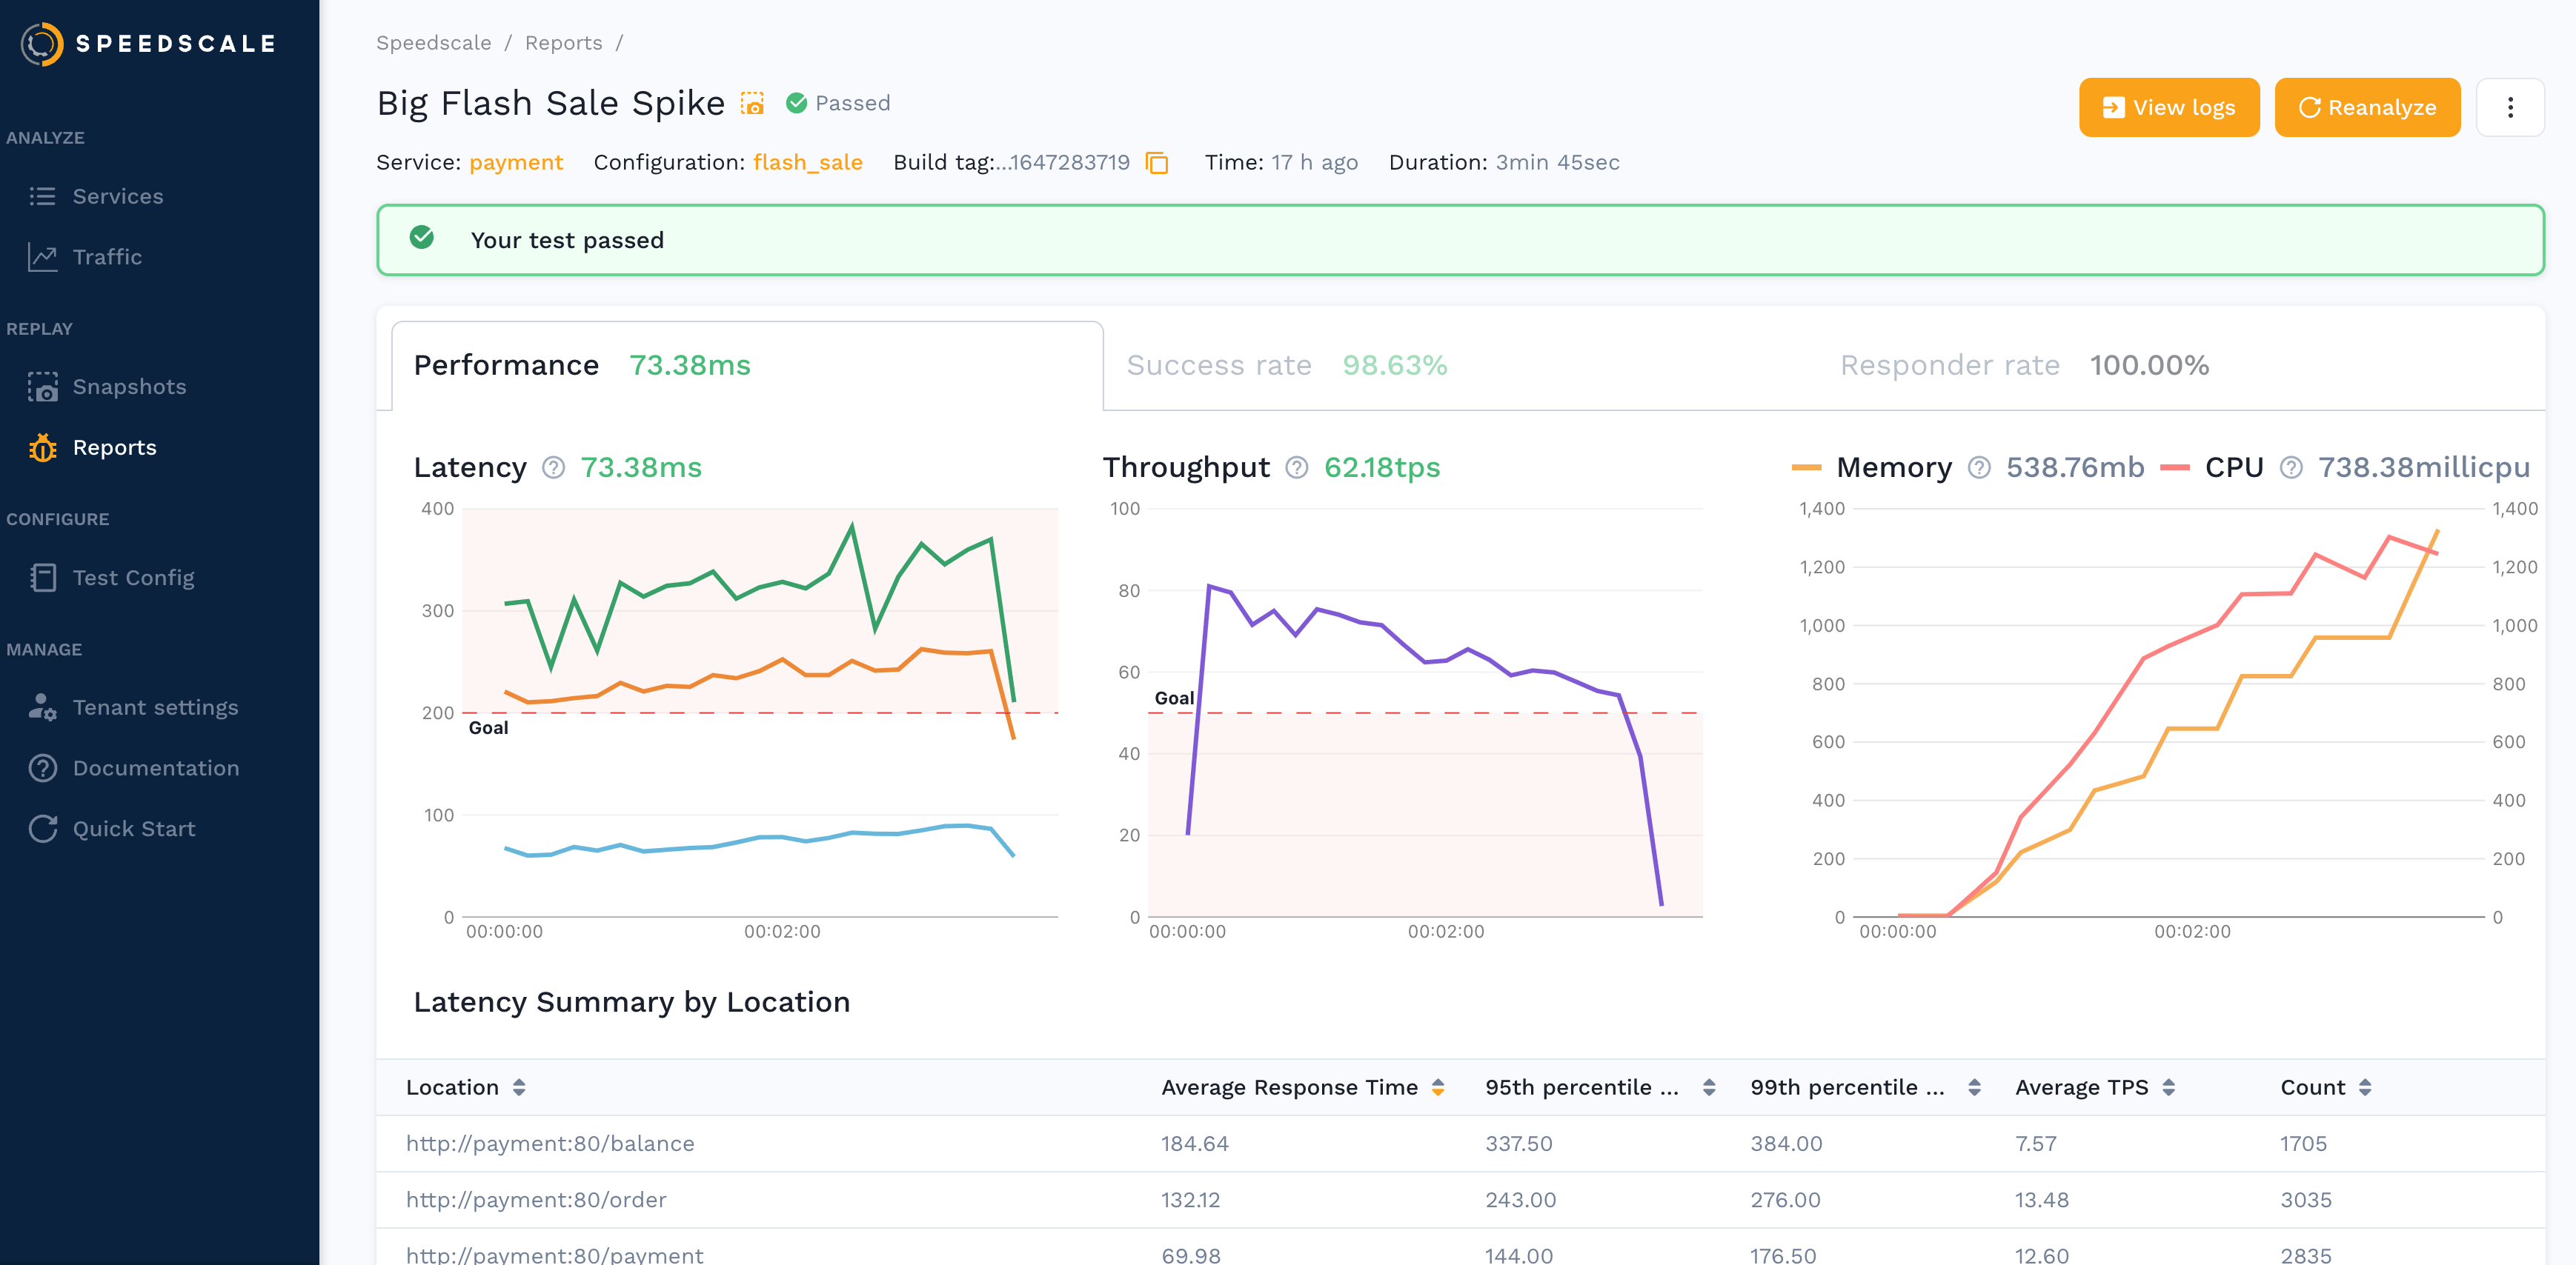Open the payment service link

pyautogui.click(x=516, y=163)
